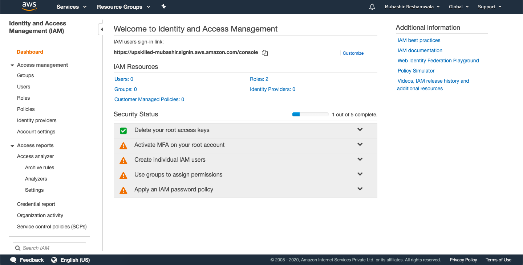Open the pinned shortcuts pushpin icon
Screen dimensions: 523x265
coord(164,7)
